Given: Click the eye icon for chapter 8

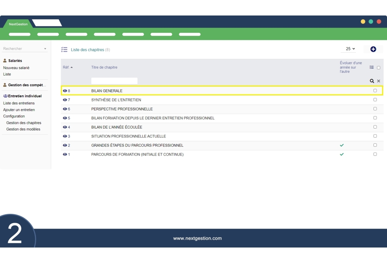Looking at the screenshot, I should (x=65, y=91).
